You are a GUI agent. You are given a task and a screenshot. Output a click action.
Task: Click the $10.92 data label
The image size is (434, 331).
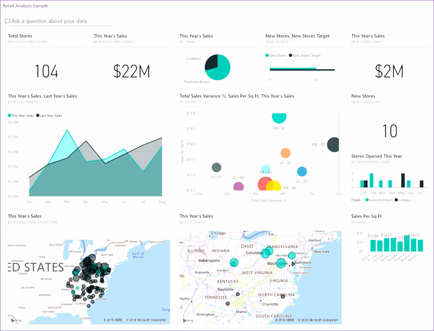pos(400,238)
